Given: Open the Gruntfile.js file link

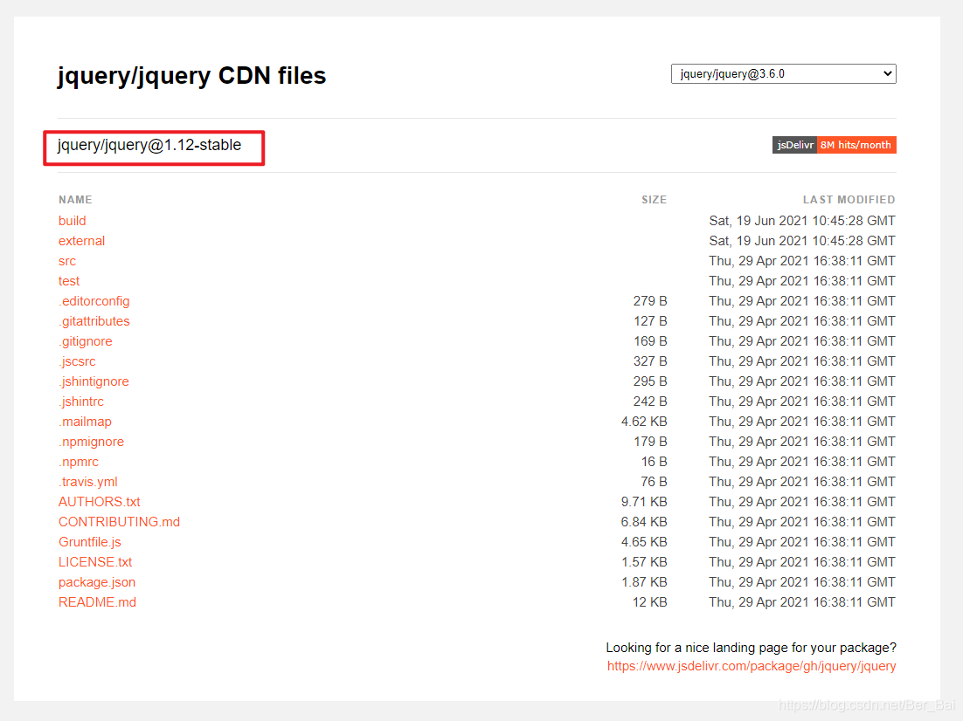Looking at the screenshot, I should coord(90,542).
